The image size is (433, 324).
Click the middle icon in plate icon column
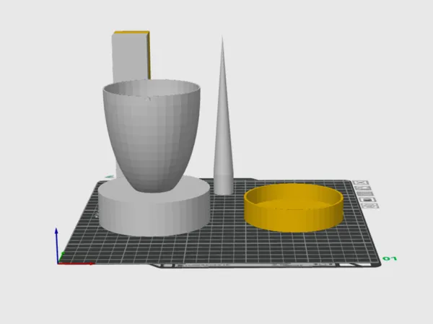coord(366,194)
